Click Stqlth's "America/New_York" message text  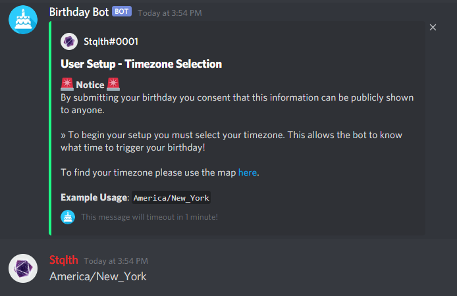click(97, 276)
